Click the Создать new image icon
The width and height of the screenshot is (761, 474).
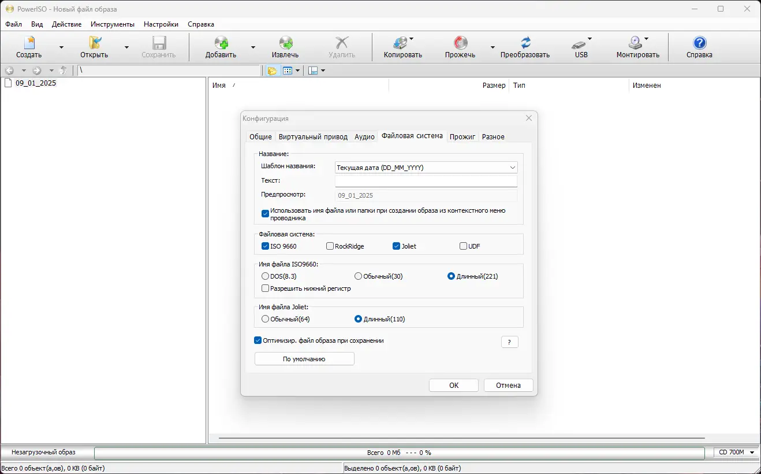tap(29, 43)
